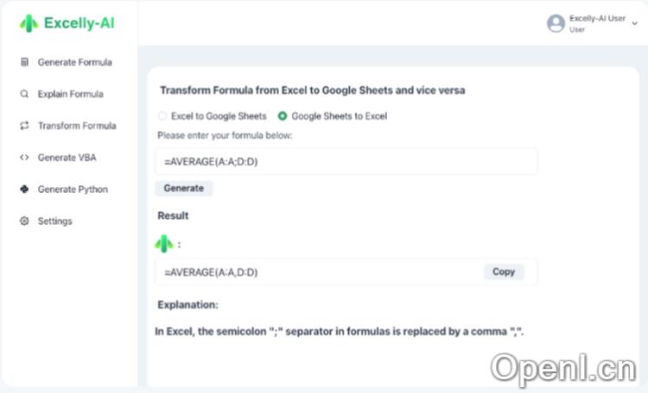Click the Excelly-AI User name

597,18
